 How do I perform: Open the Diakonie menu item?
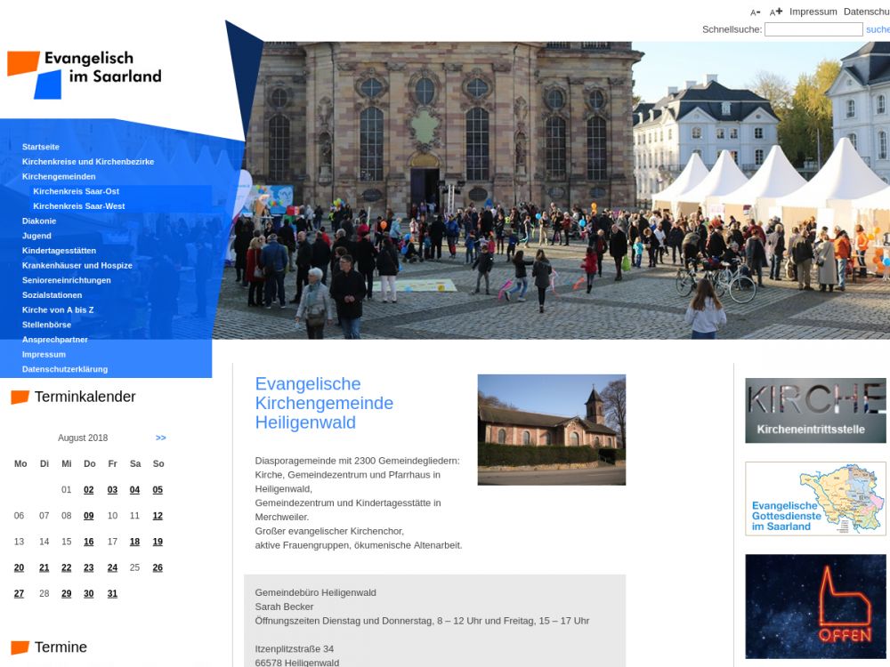[x=39, y=221]
